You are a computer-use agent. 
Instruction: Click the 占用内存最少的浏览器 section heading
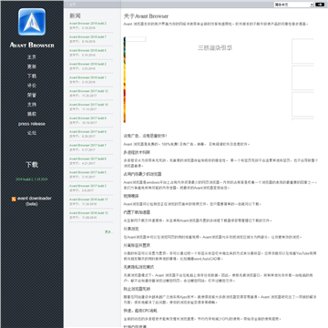pos(142,174)
